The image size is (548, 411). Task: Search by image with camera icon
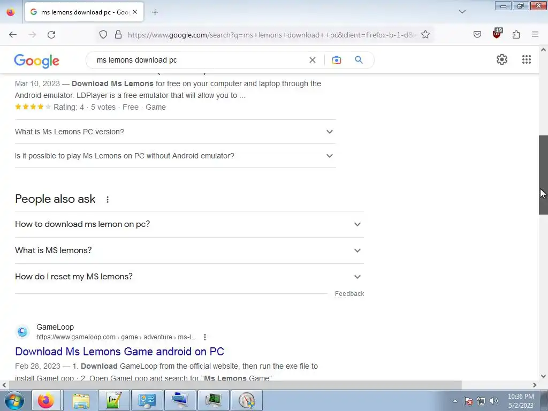(336, 60)
